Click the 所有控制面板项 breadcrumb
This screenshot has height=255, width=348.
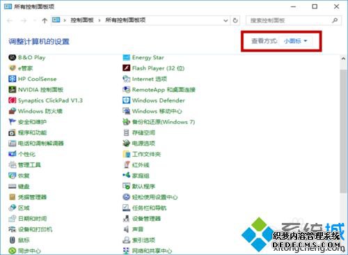click(125, 20)
